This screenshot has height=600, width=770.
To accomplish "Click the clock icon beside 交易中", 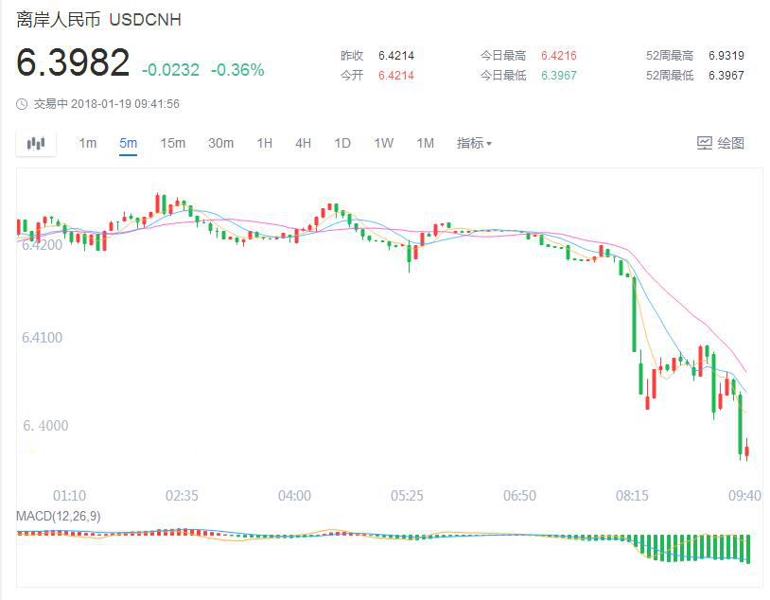I will point(22,104).
